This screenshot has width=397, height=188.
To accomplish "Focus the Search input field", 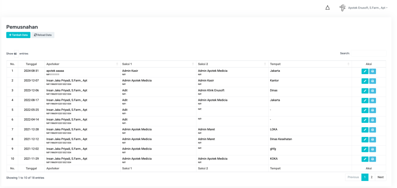I will 368,53.
